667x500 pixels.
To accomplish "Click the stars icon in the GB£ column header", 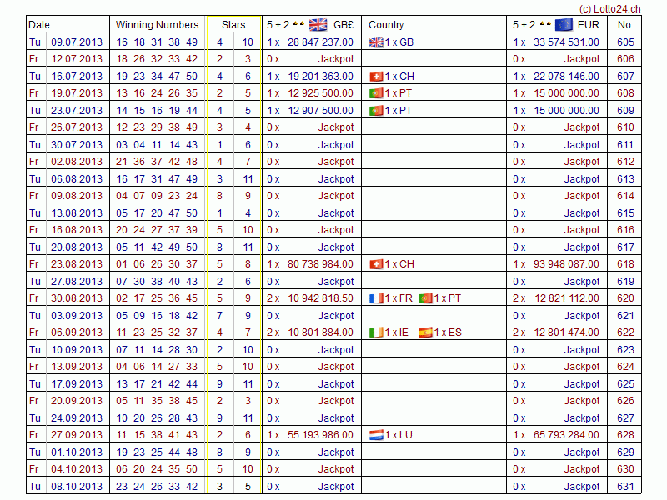I will pyautogui.click(x=298, y=24).
